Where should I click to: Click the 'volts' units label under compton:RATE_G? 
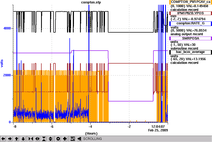(174, 28)
